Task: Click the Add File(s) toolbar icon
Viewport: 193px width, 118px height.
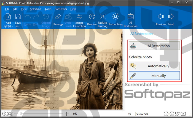Action: pyautogui.click(x=8, y=17)
